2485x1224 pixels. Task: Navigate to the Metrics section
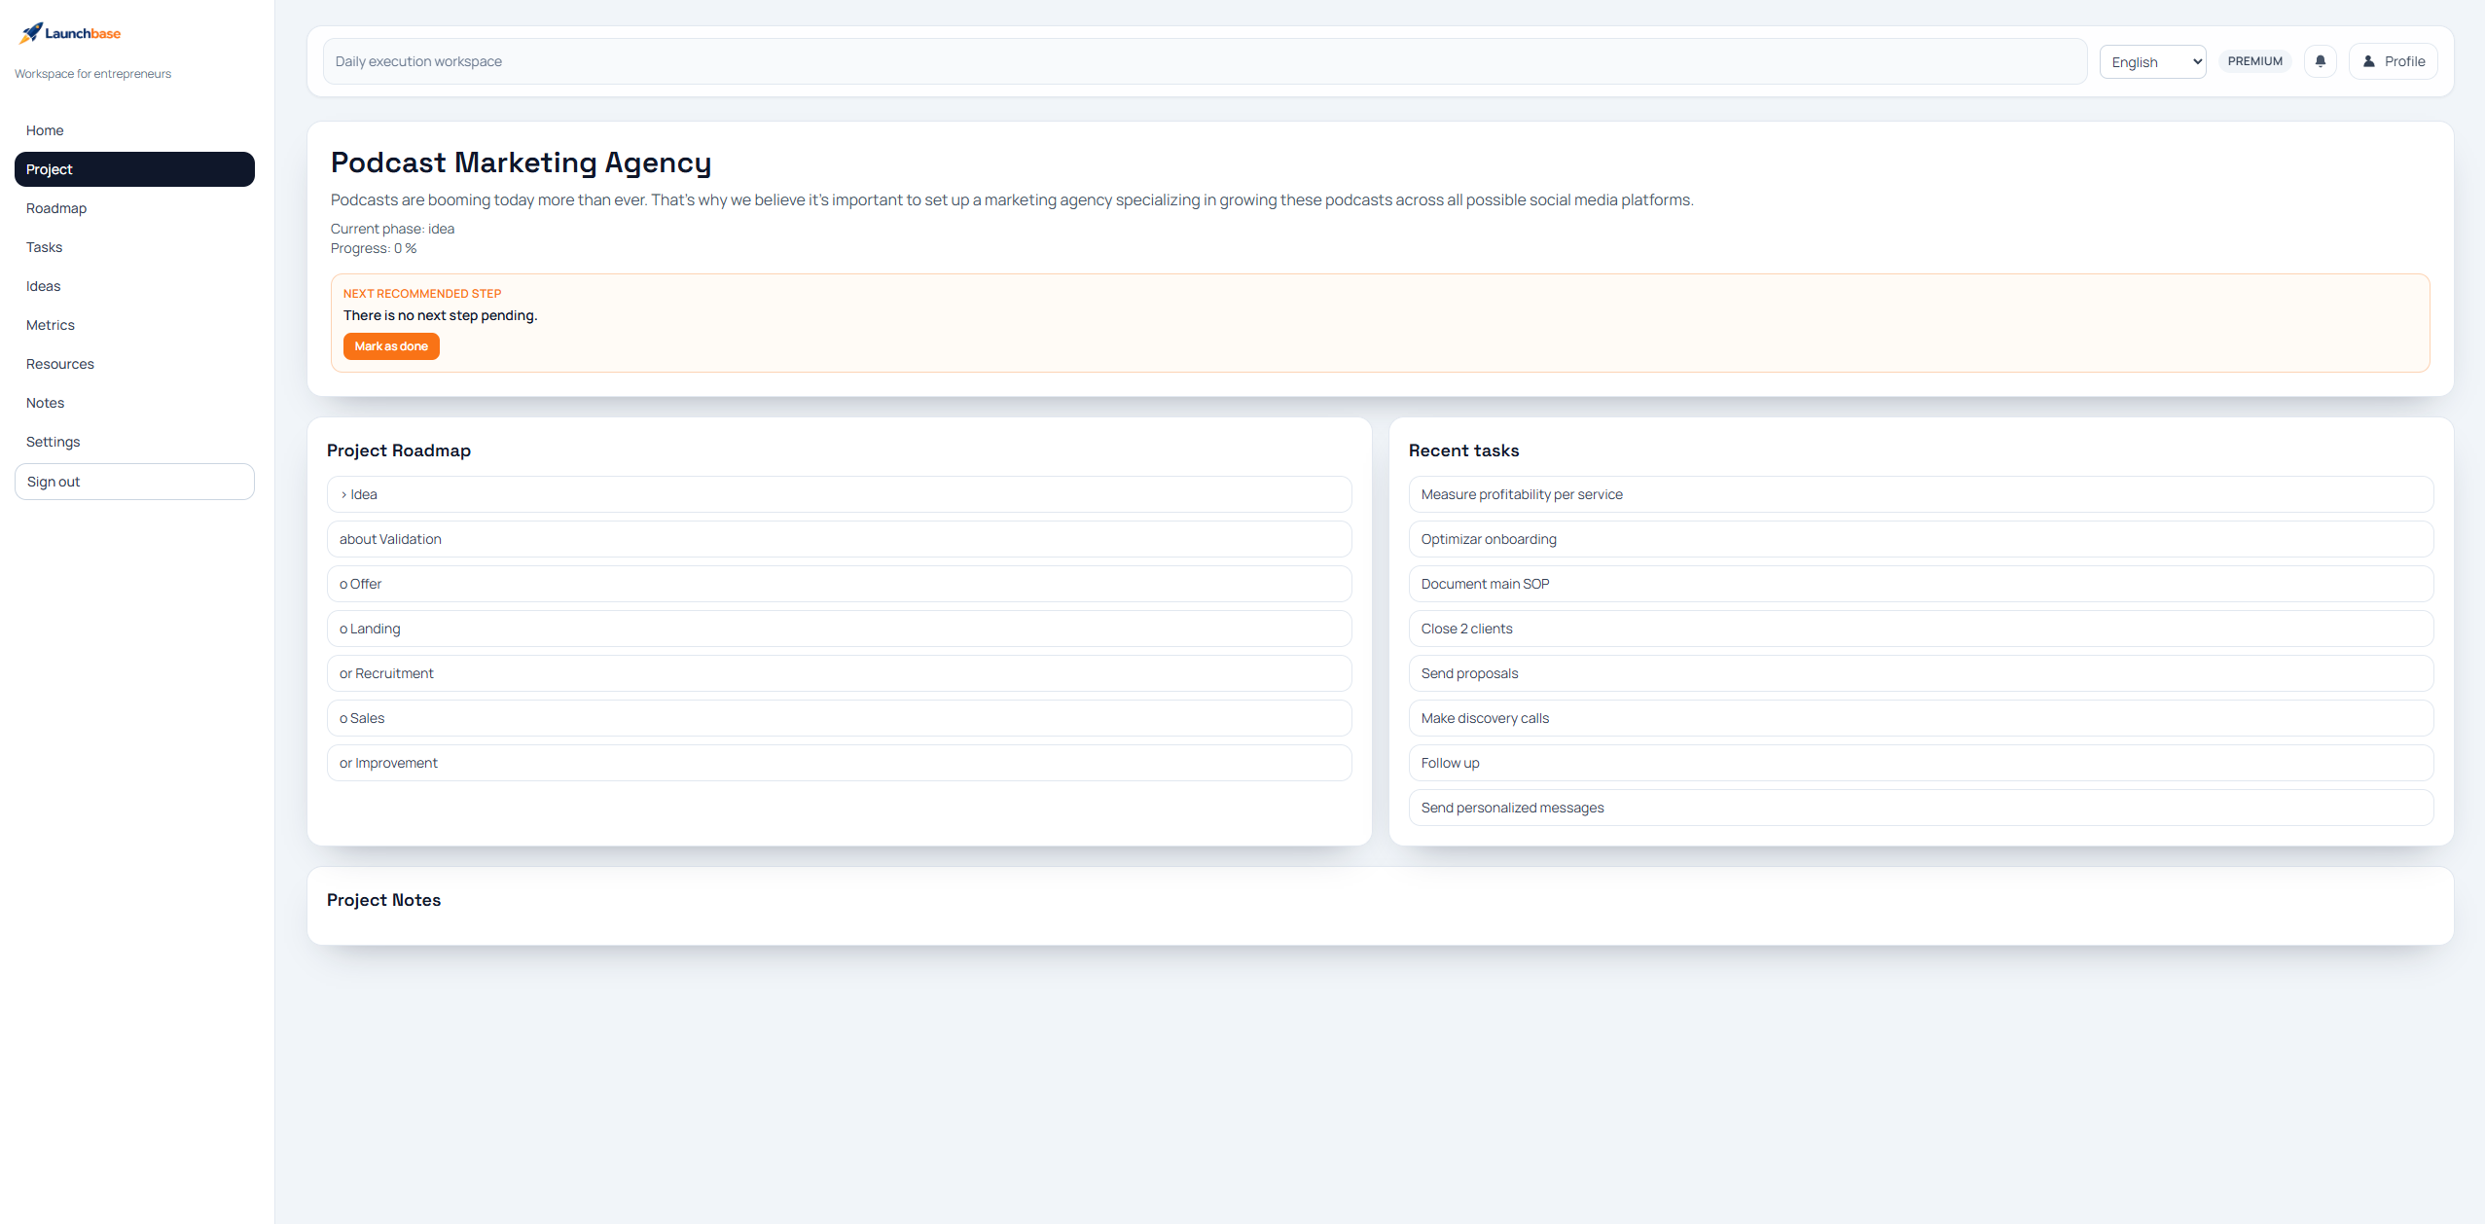point(51,324)
